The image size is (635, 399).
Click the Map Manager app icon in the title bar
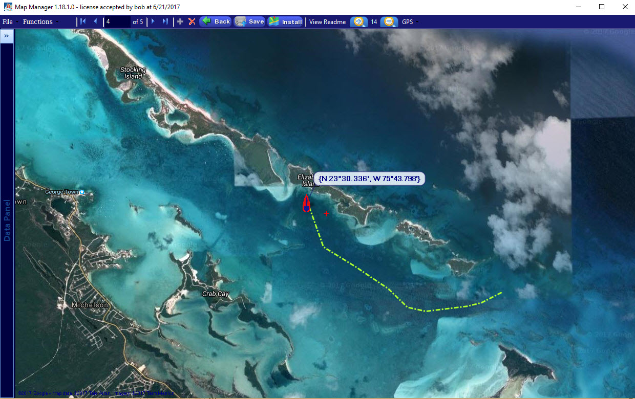tap(8, 7)
